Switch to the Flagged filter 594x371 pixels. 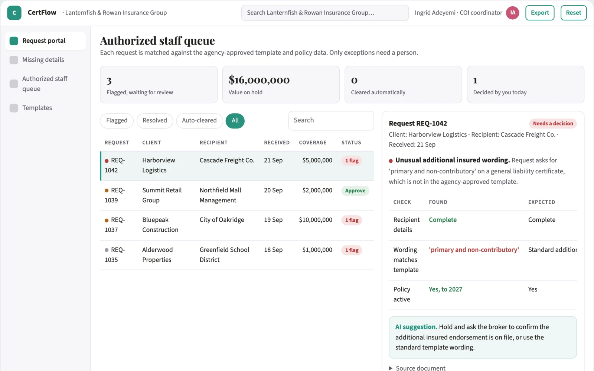point(117,121)
